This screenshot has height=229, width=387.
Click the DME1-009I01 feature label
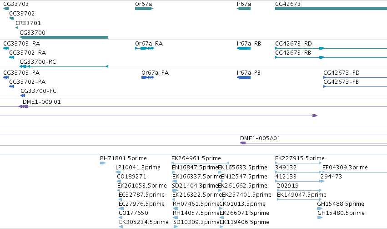[41, 102]
